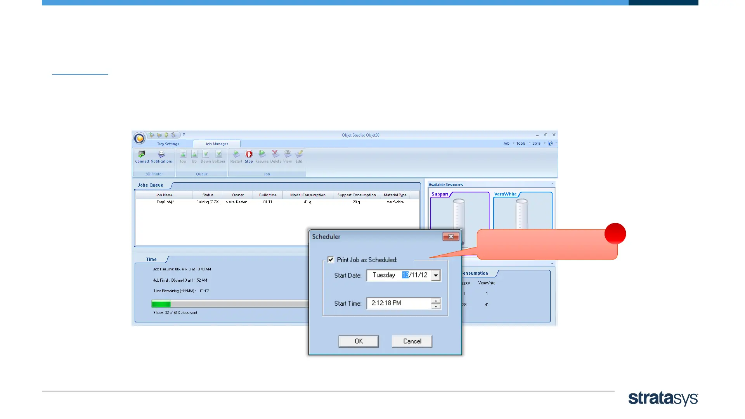Image resolution: width=745 pixels, height=419 pixels.
Task: Select the Job Manager tab
Action: pos(217,144)
